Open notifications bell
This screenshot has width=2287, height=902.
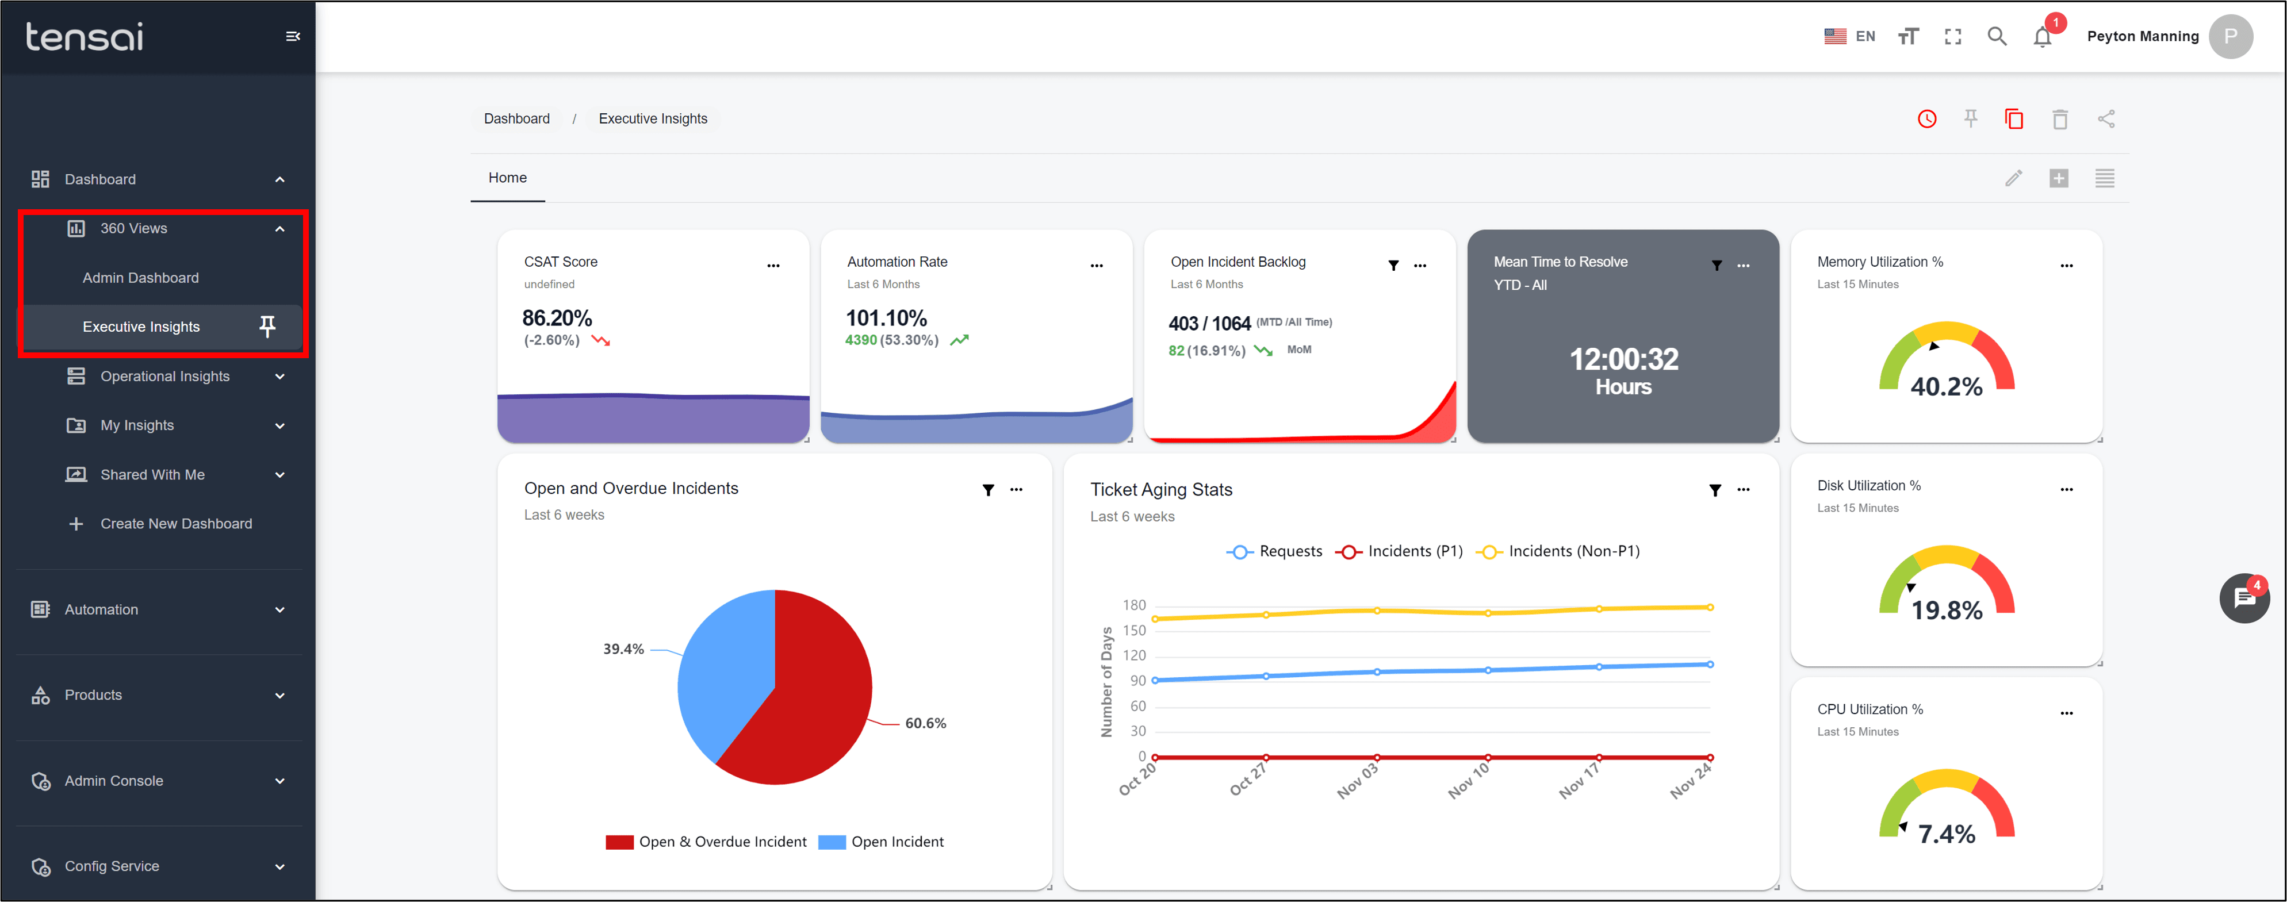[x=2042, y=36]
